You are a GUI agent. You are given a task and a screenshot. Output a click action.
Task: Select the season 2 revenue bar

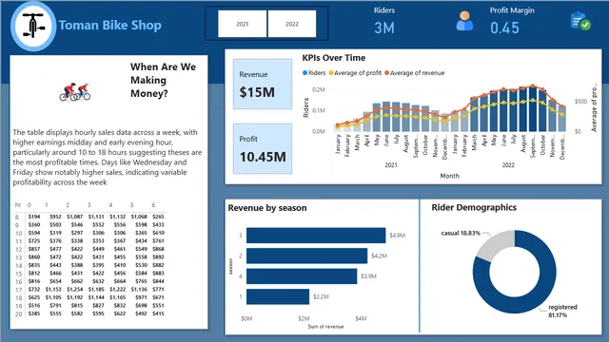pos(306,256)
